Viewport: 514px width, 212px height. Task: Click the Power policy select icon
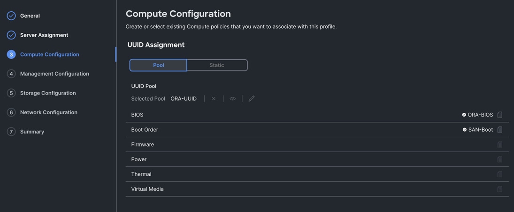coord(500,159)
